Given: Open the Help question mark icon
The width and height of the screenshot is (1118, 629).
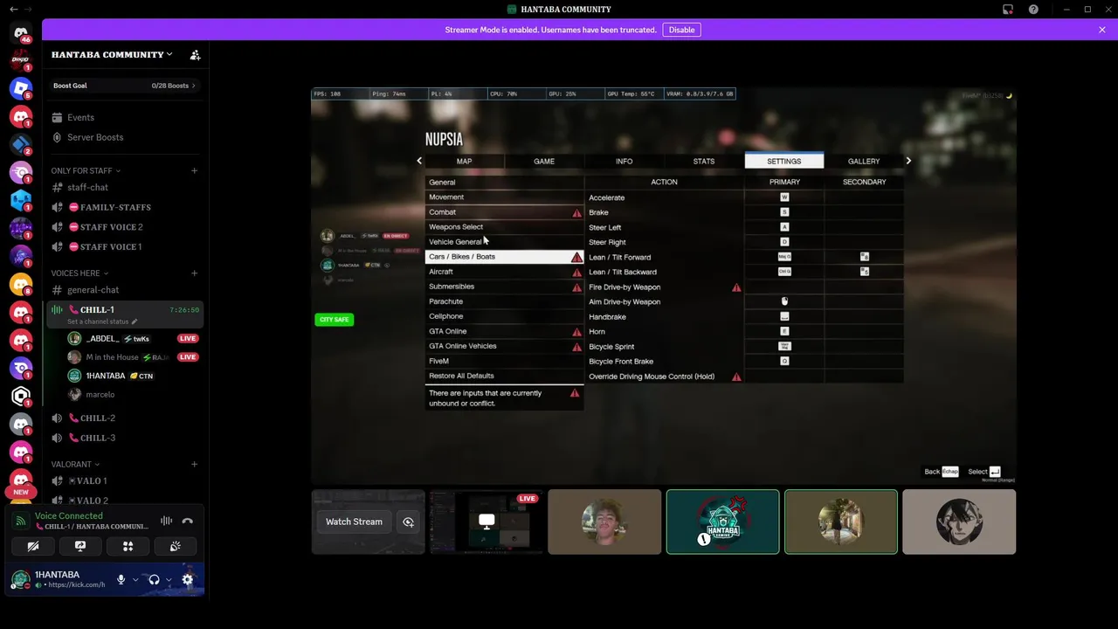Looking at the screenshot, I should (1033, 10).
